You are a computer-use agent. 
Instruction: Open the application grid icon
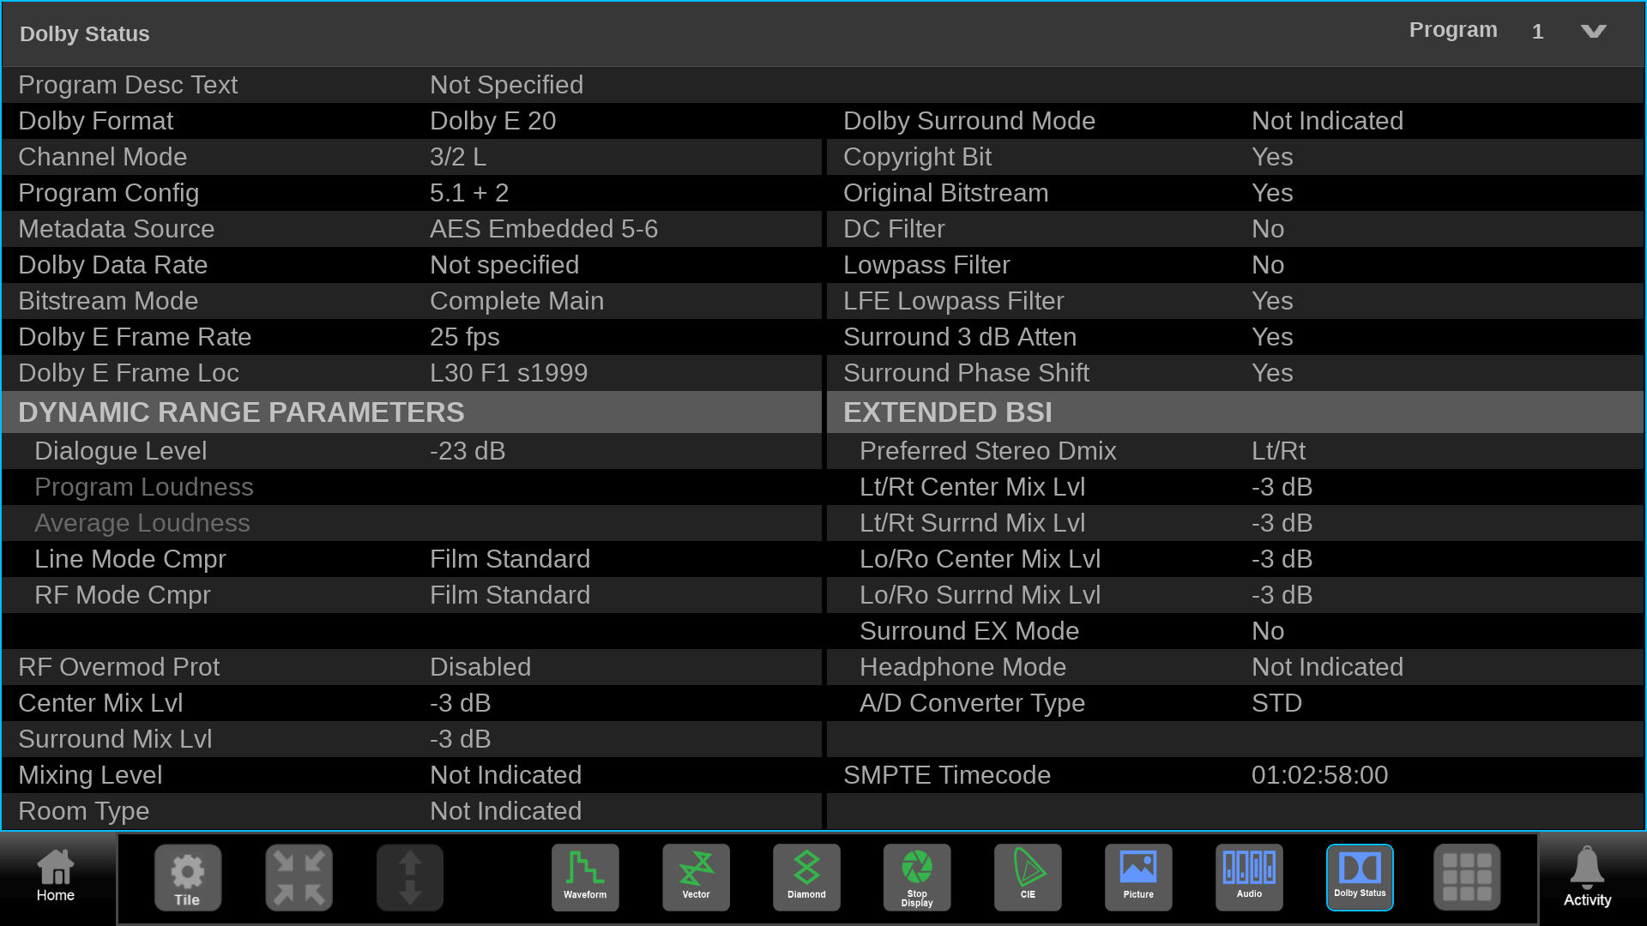coord(1467,876)
